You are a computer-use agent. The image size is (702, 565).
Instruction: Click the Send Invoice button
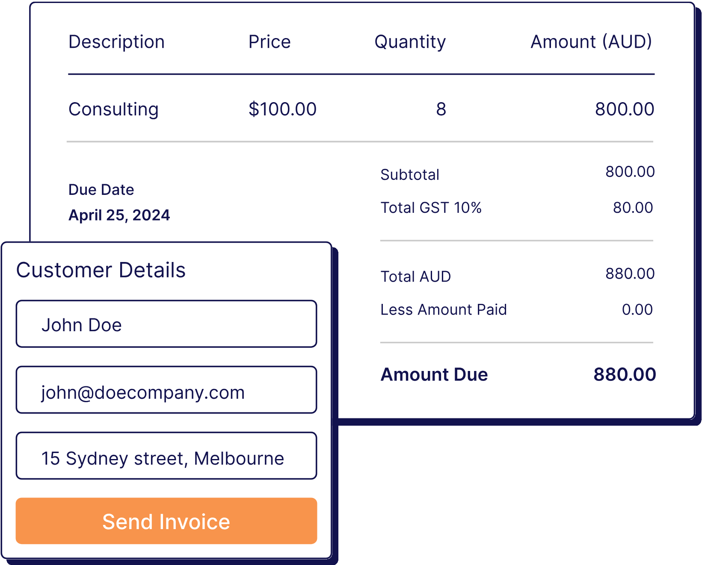coord(166,521)
